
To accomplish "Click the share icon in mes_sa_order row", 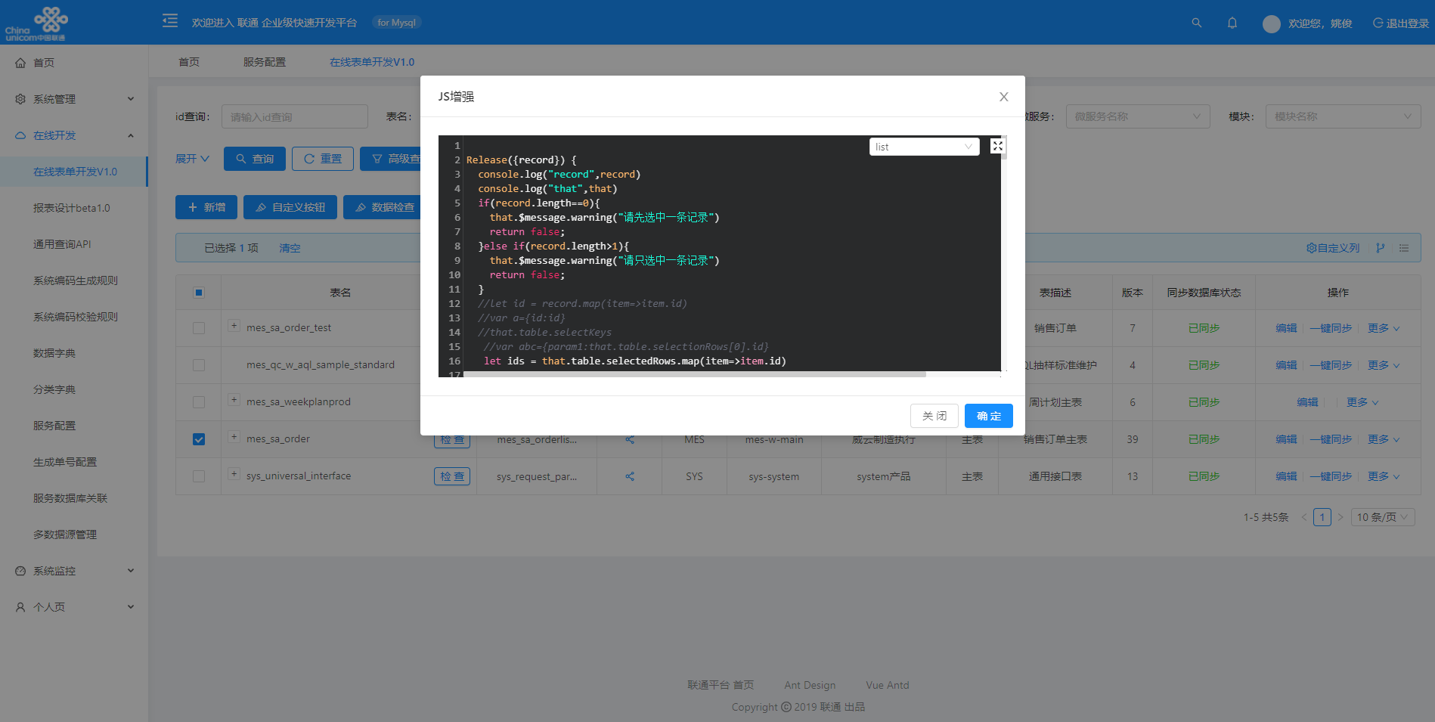I will pyautogui.click(x=630, y=439).
